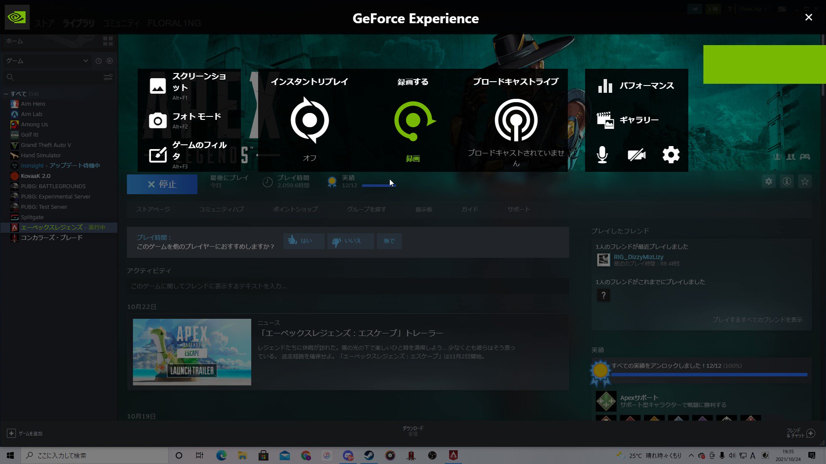Expand the ゲーム filter dropdown
The image size is (826, 464).
click(x=46, y=61)
